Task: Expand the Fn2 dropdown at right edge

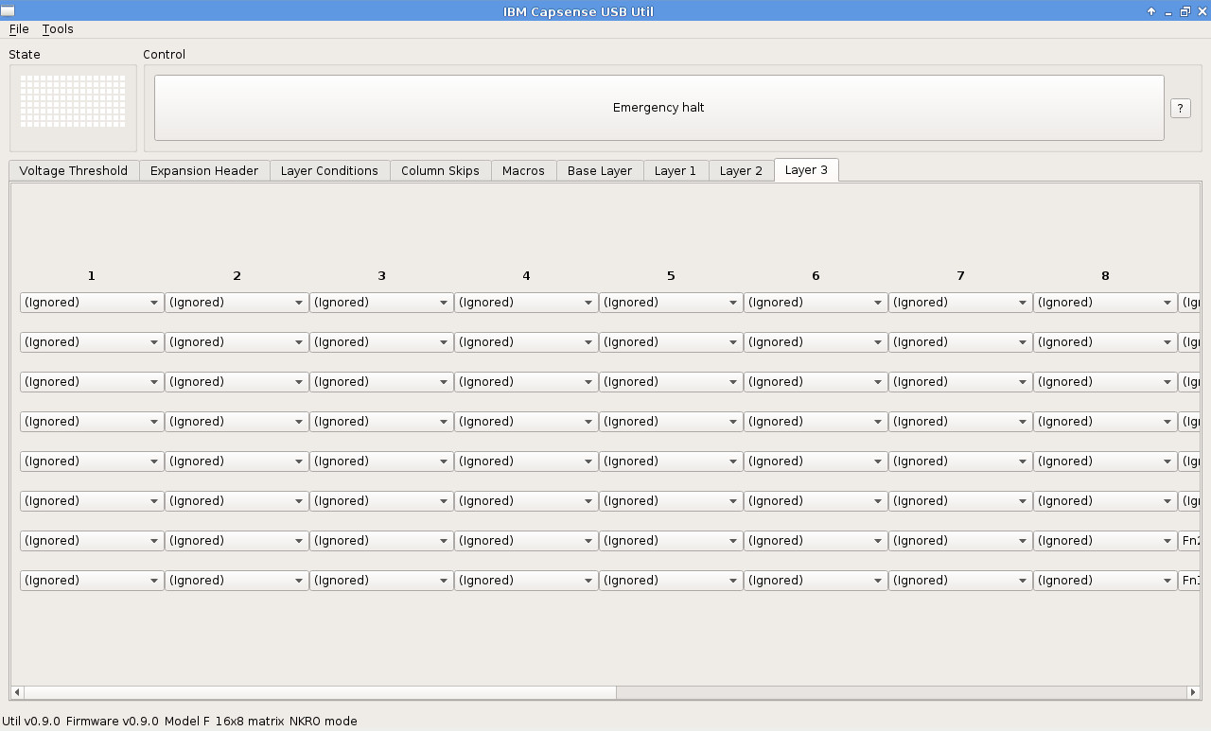Action: tap(1189, 541)
